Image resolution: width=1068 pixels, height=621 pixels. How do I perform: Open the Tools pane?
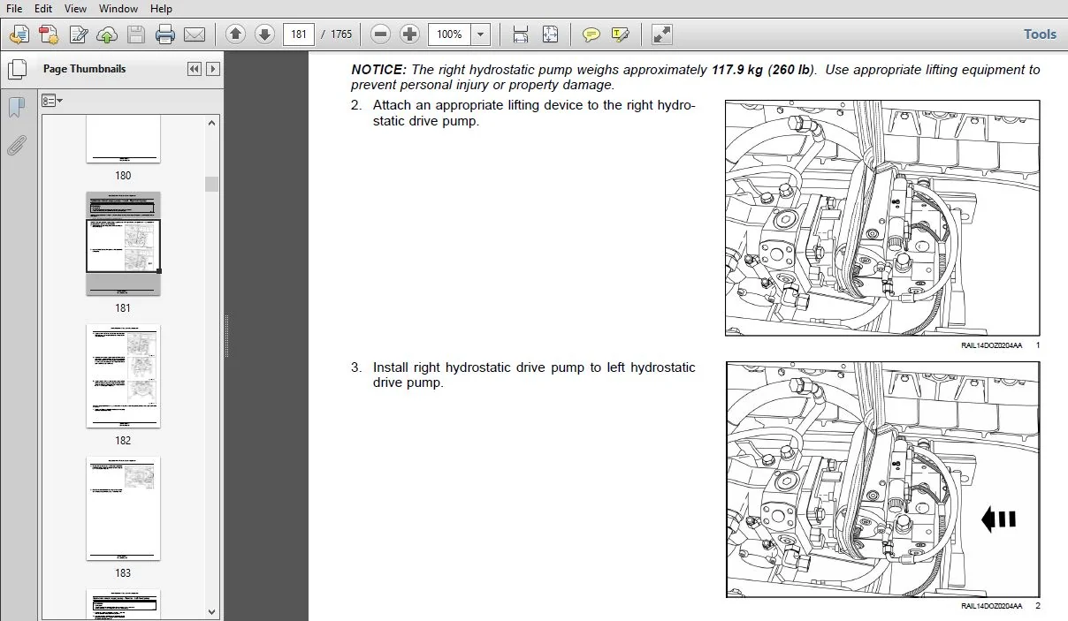(1040, 34)
